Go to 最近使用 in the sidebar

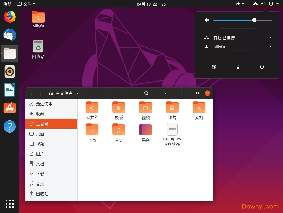[44, 104]
